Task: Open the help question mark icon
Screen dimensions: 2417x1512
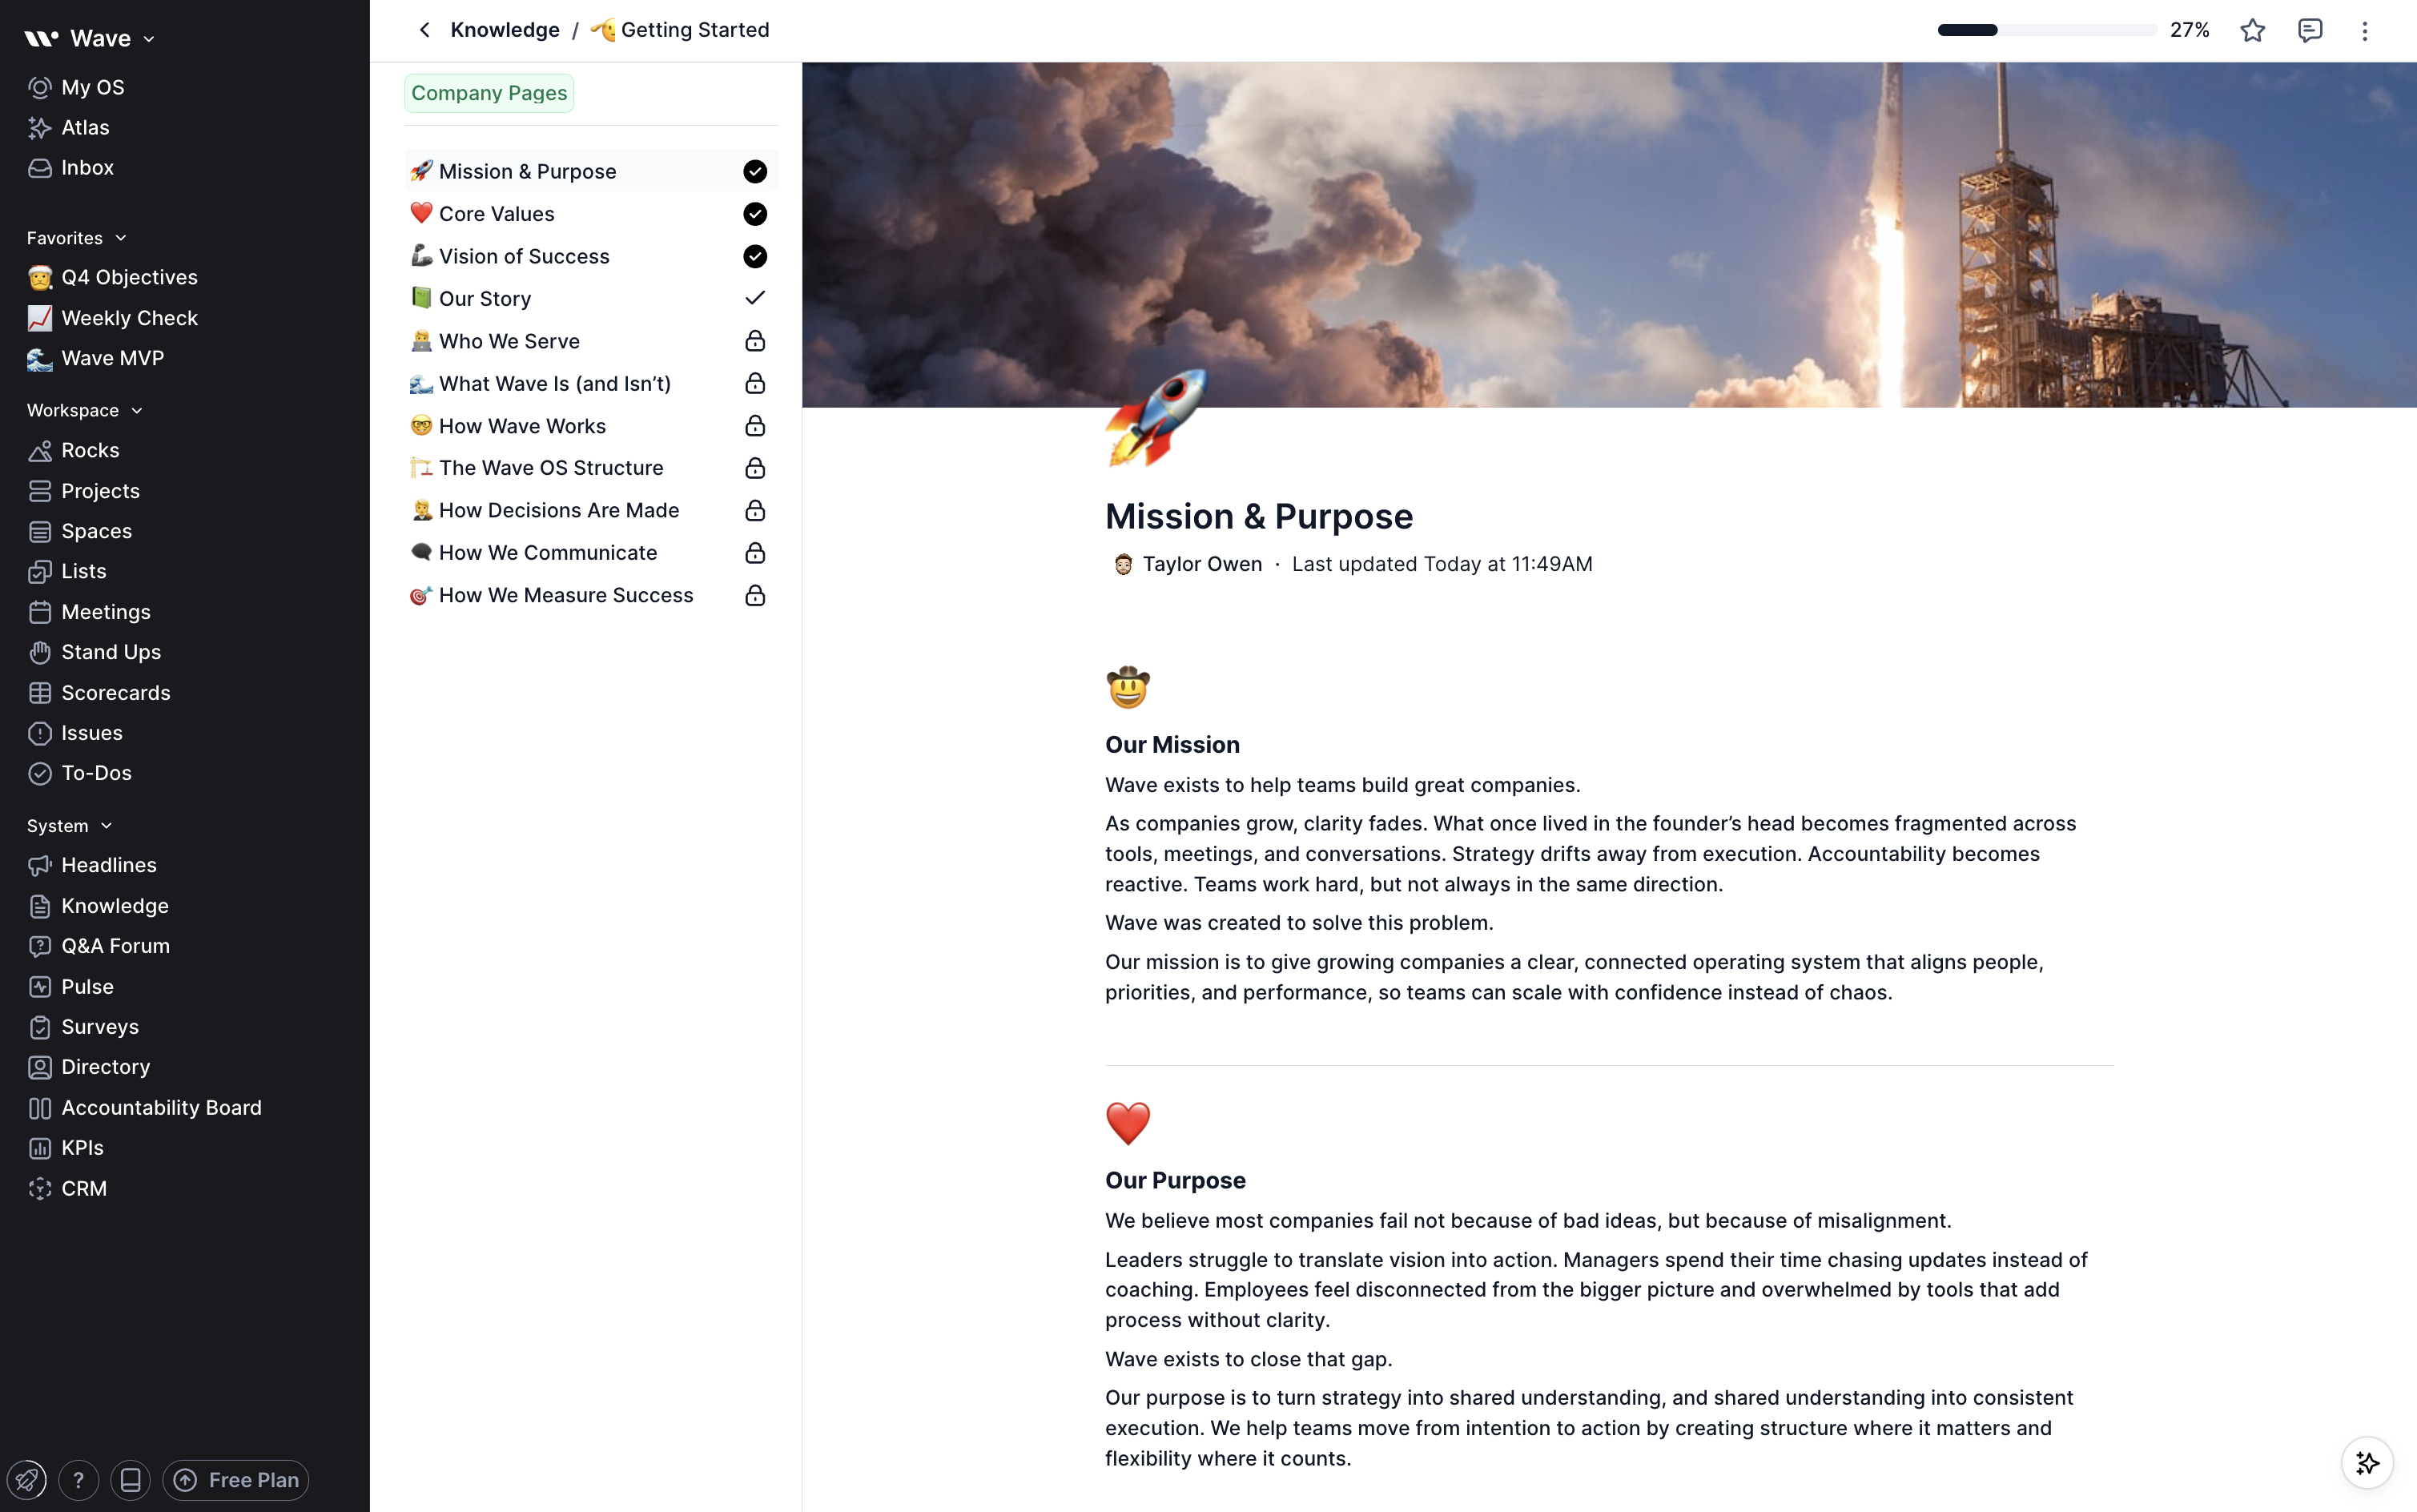Action: 78,1479
